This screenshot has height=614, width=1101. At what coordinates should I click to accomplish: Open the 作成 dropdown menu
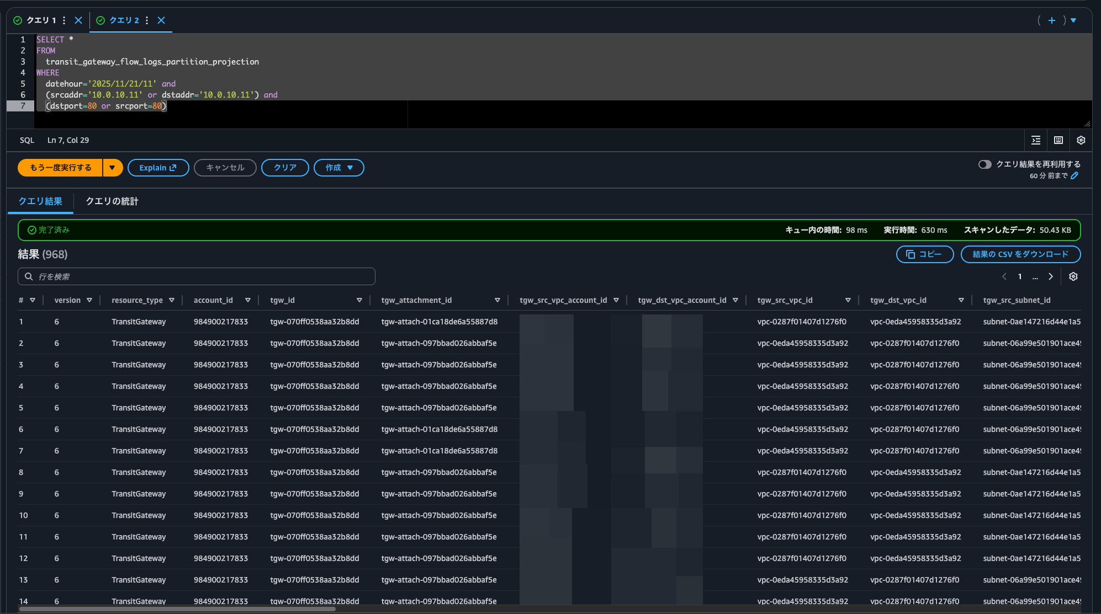click(338, 168)
